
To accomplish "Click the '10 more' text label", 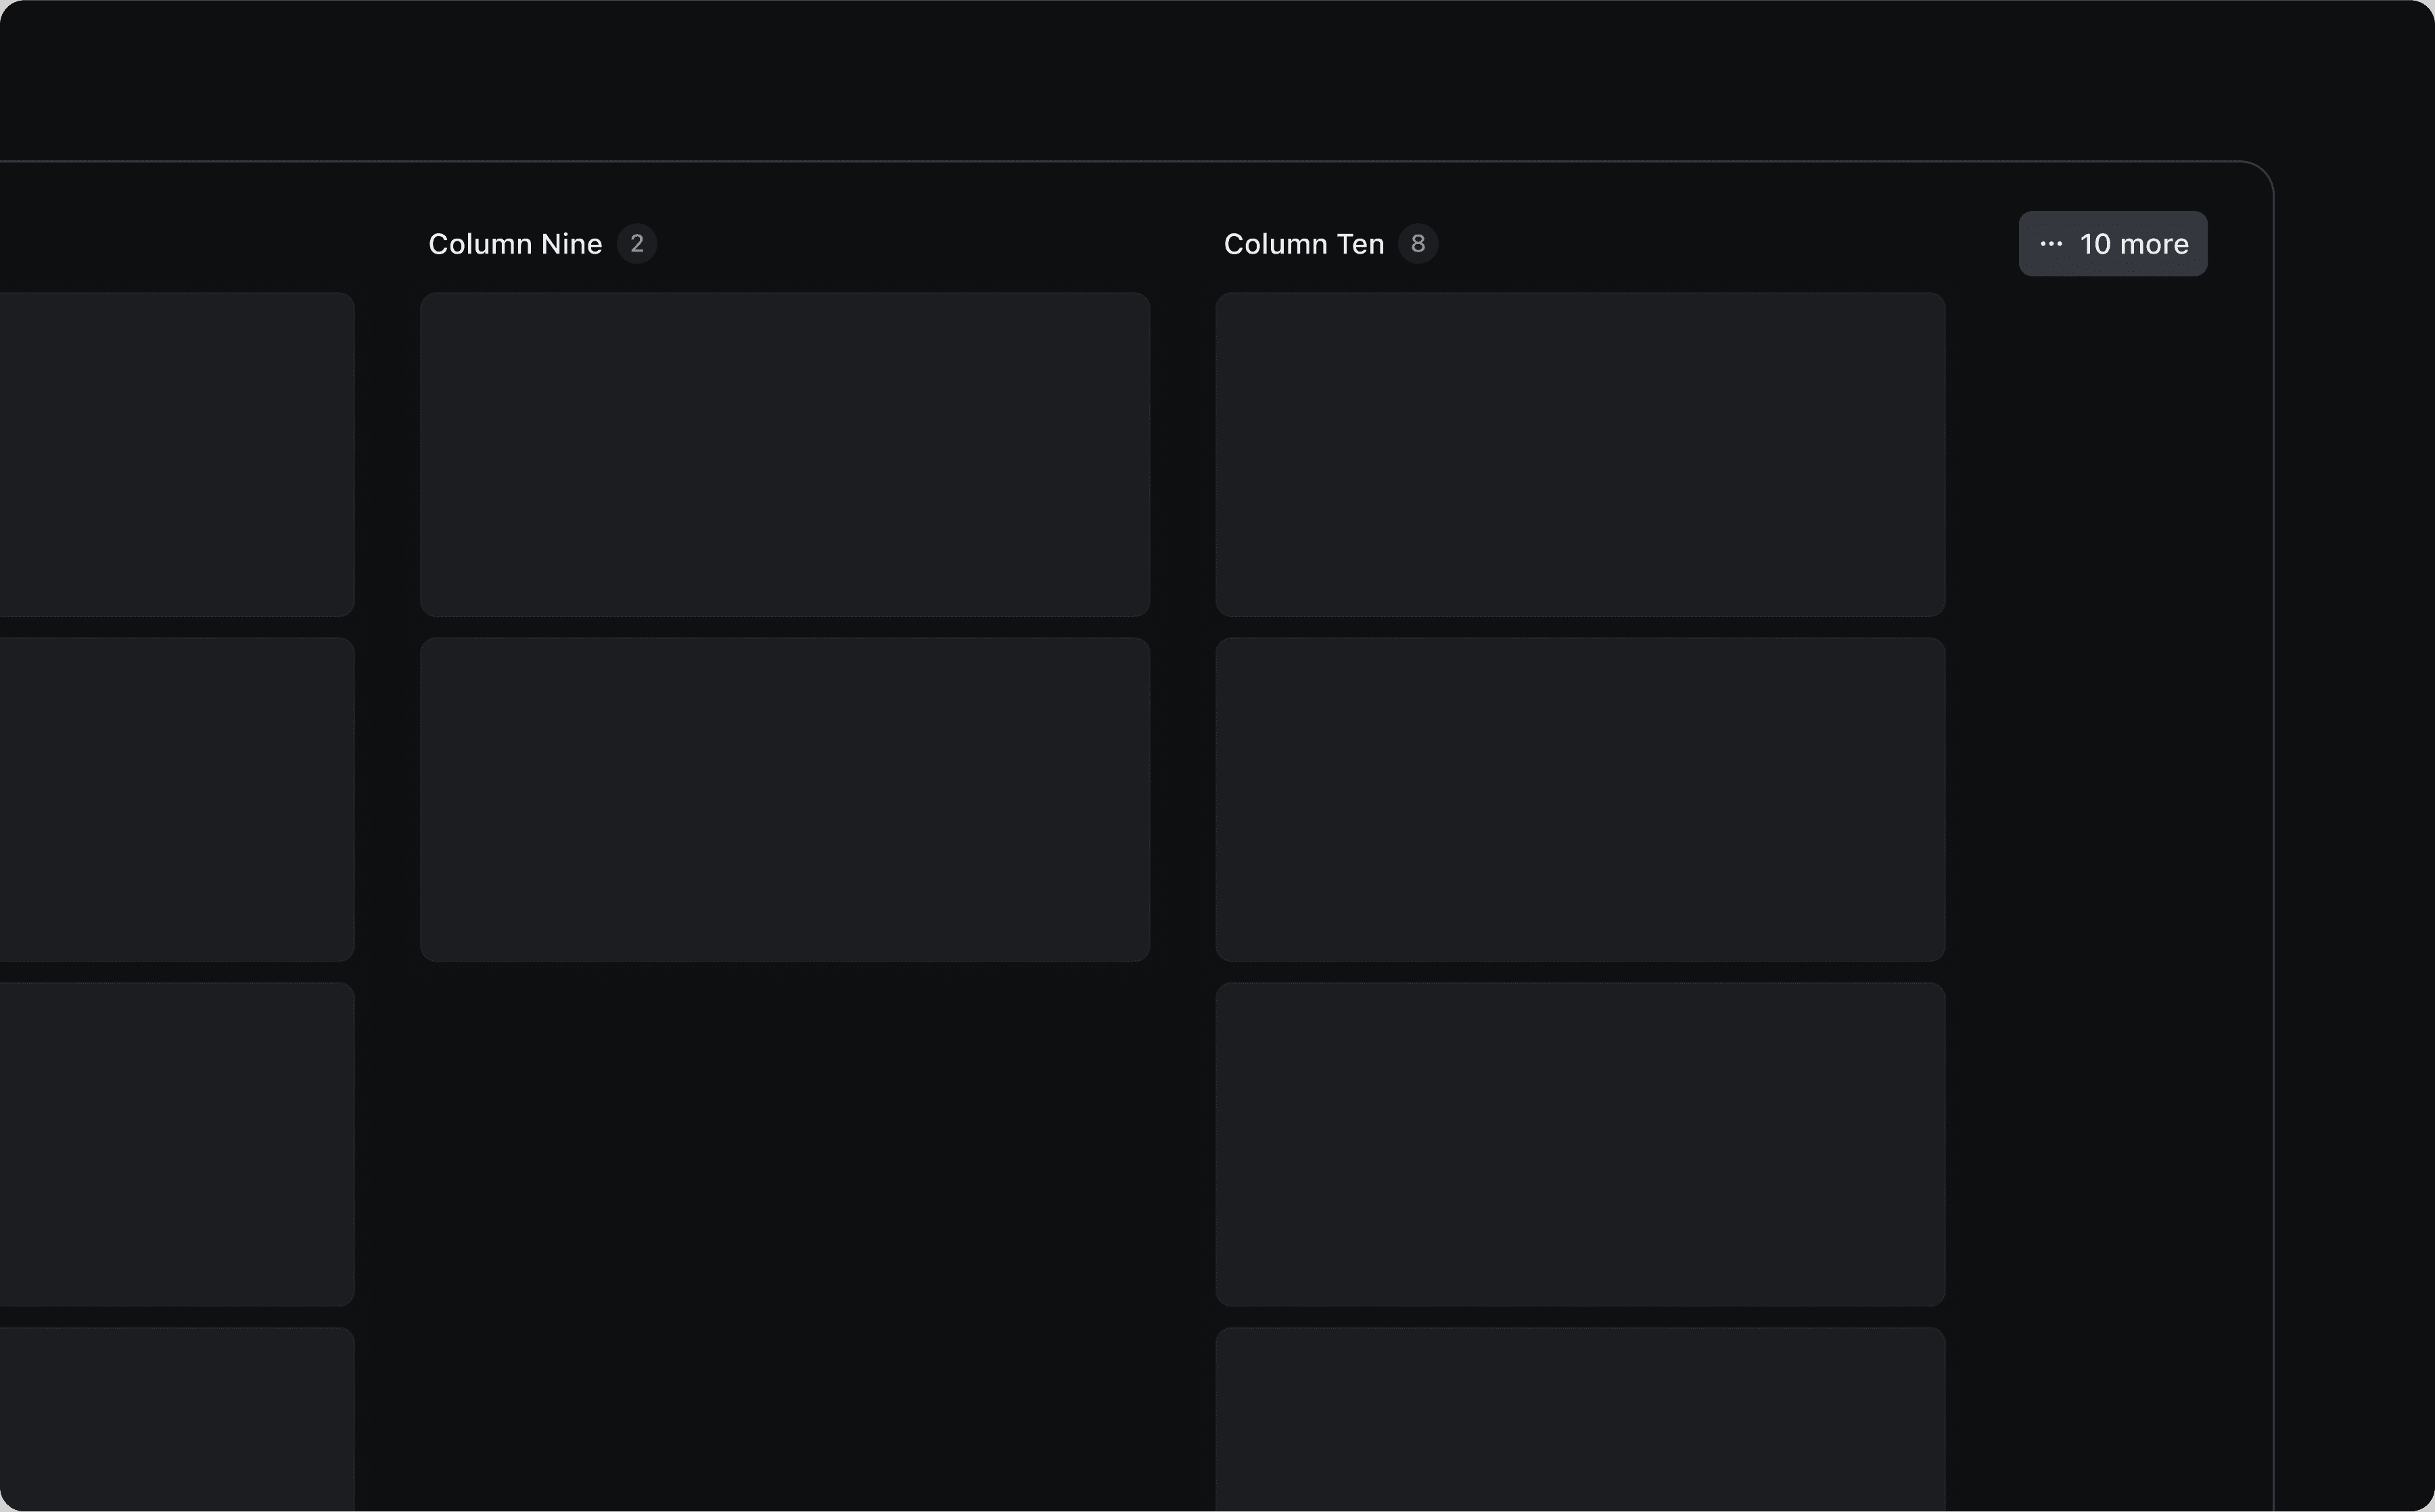I will [x=2134, y=244].
